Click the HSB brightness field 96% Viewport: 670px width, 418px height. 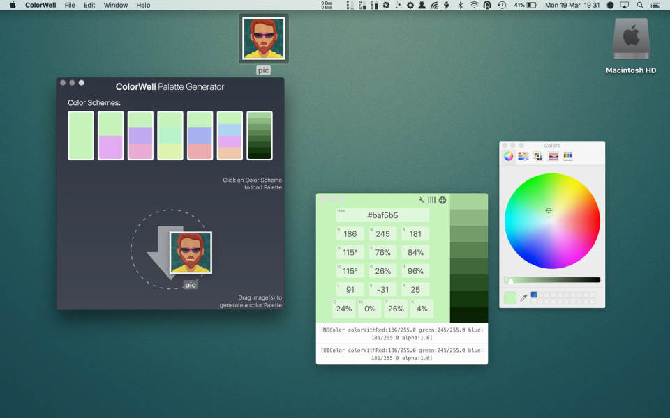point(415,271)
